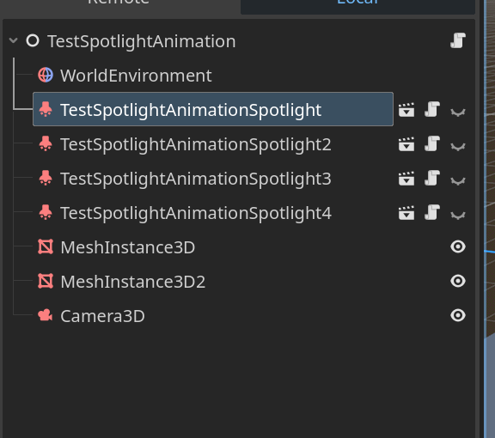495x438 pixels.
Task: Switch to the Remote scene tab
Action: click(119, 4)
